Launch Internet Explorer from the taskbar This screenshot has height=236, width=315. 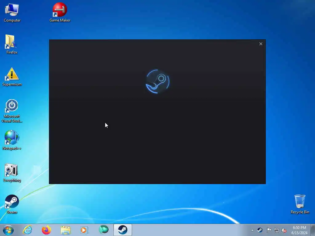pyautogui.click(x=27, y=230)
